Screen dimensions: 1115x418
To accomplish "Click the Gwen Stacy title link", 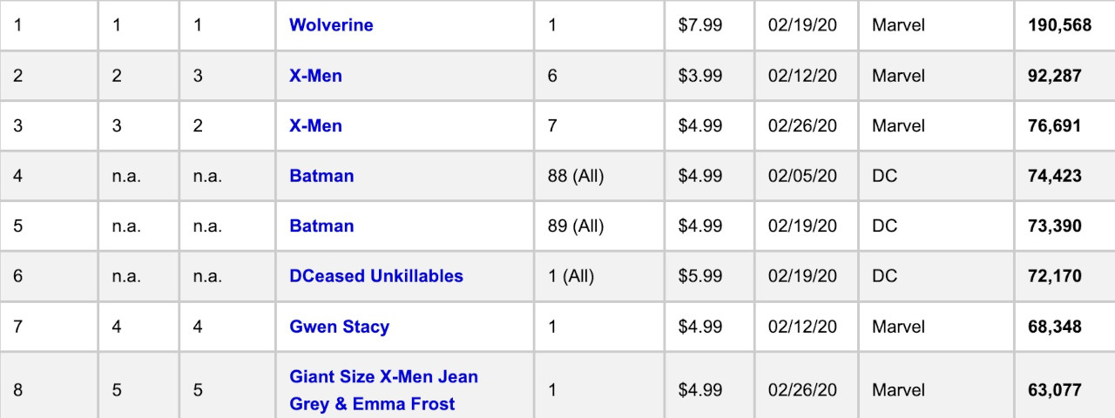I will 339,327.
